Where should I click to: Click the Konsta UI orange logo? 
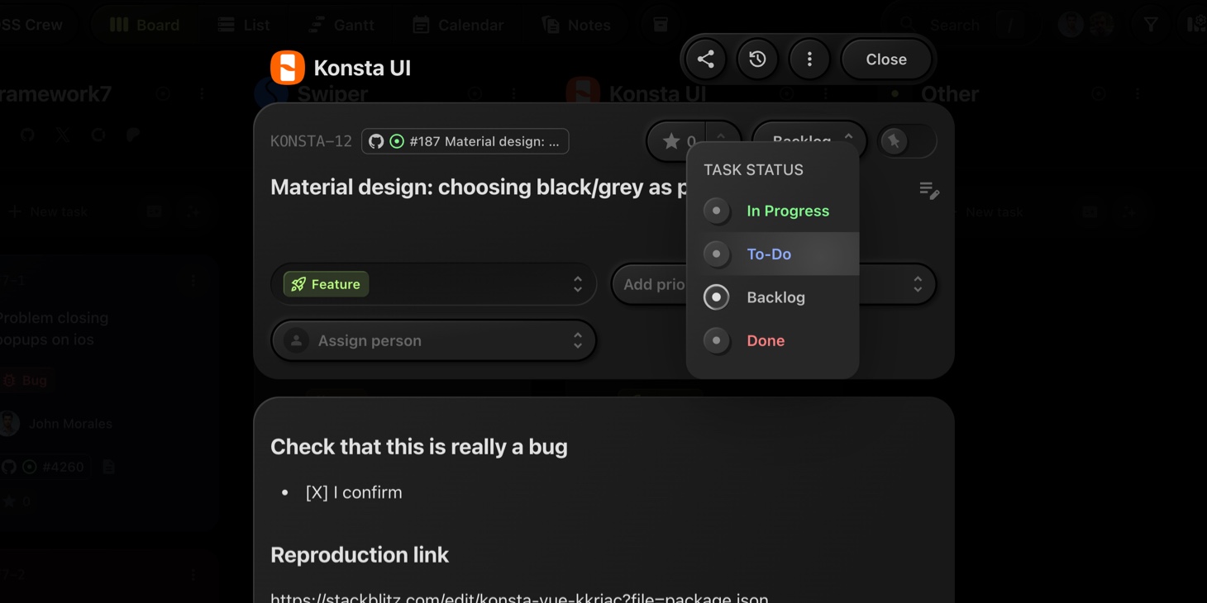(288, 68)
